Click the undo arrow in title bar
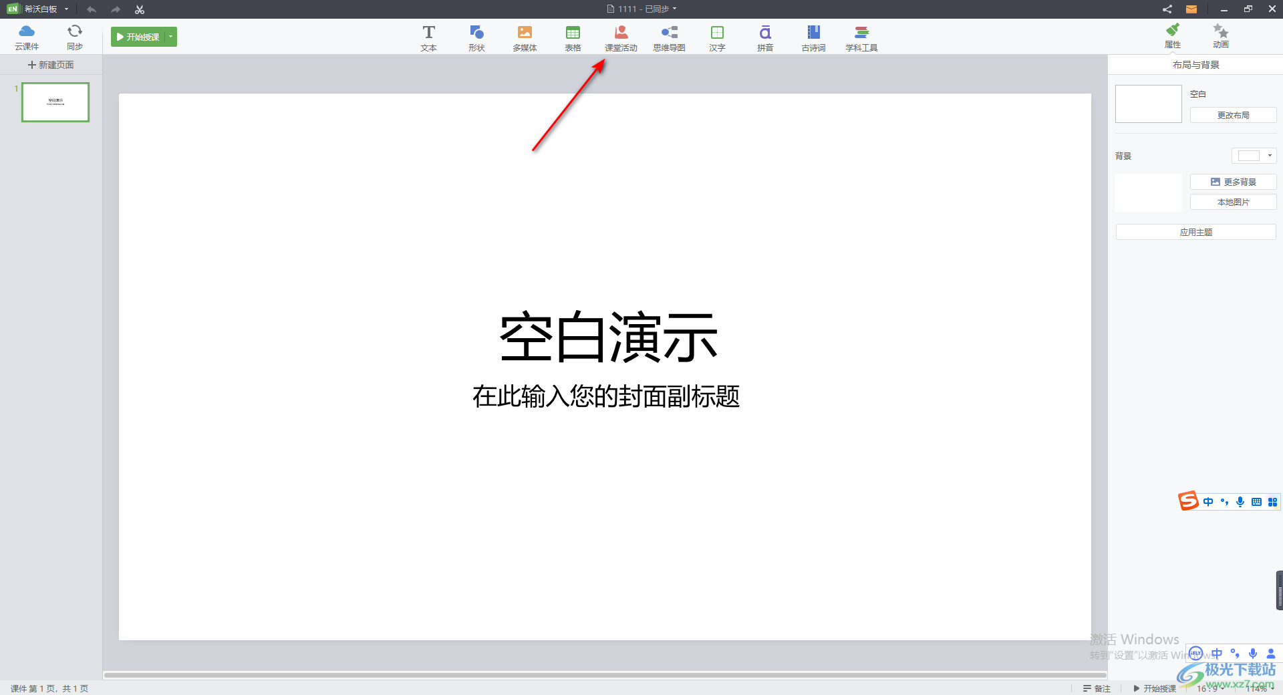Viewport: 1283px width, 695px height. (92, 9)
